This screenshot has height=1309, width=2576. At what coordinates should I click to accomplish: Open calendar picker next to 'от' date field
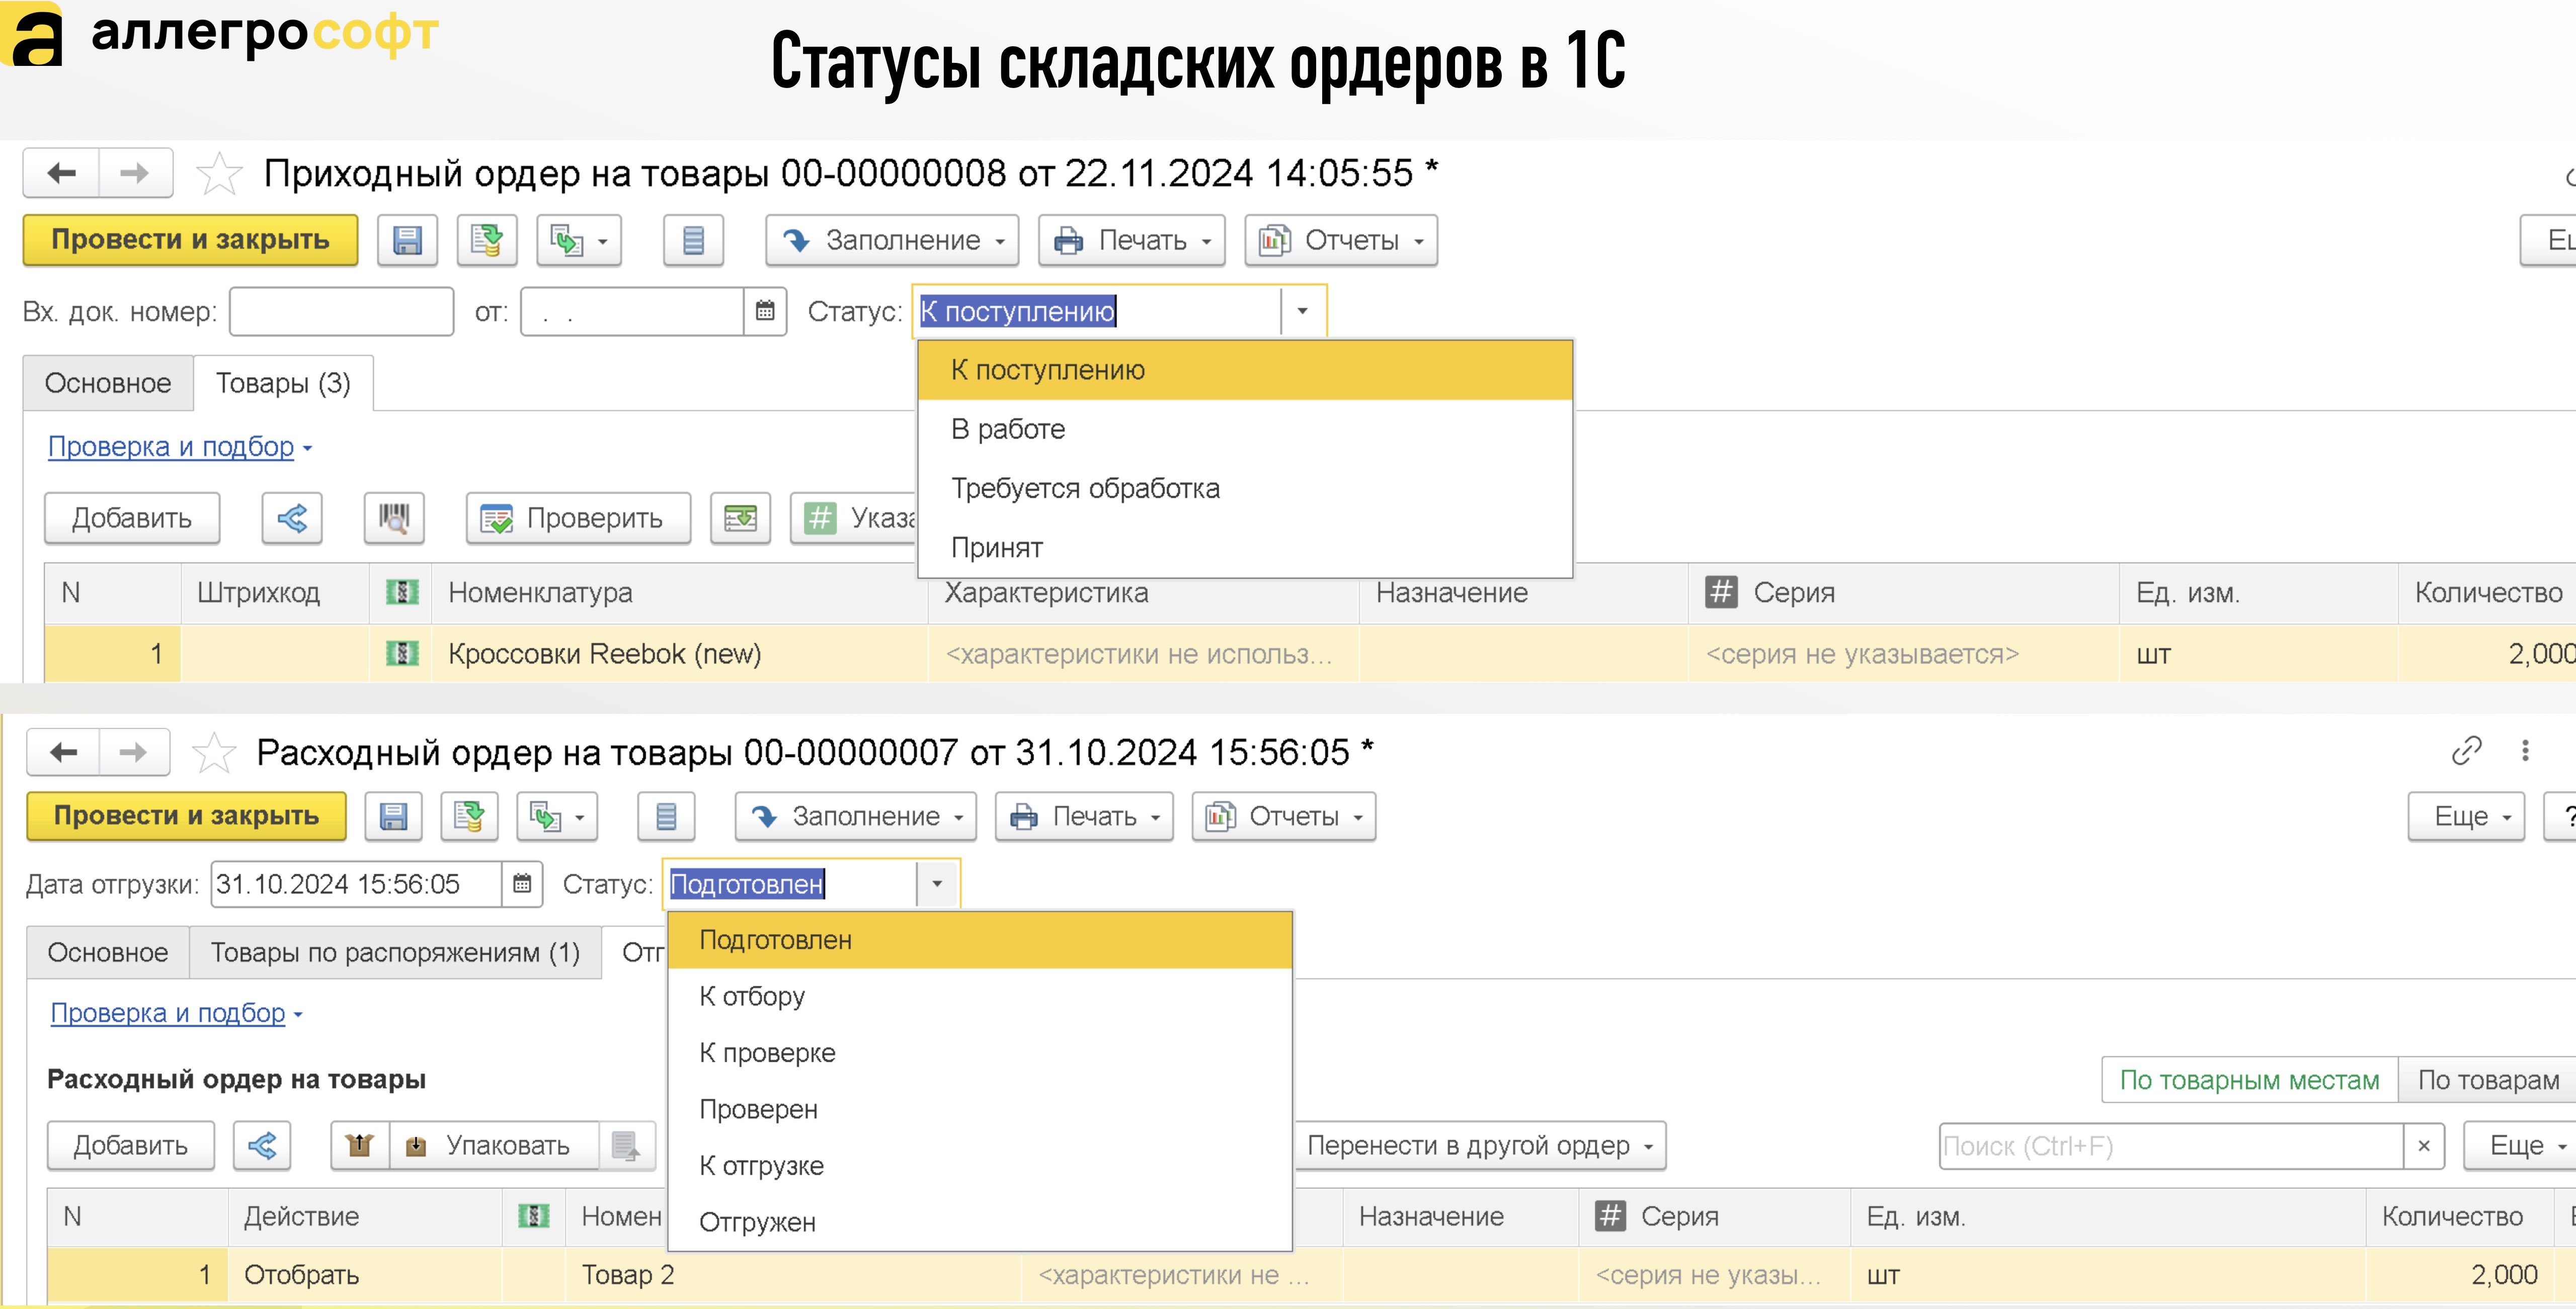tap(765, 311)
